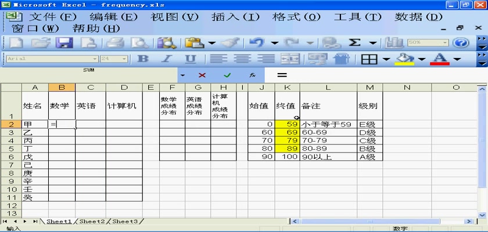Click the Insert Function fx icon
The width and height of the screenshot is (488, 232).
[252, 75]
